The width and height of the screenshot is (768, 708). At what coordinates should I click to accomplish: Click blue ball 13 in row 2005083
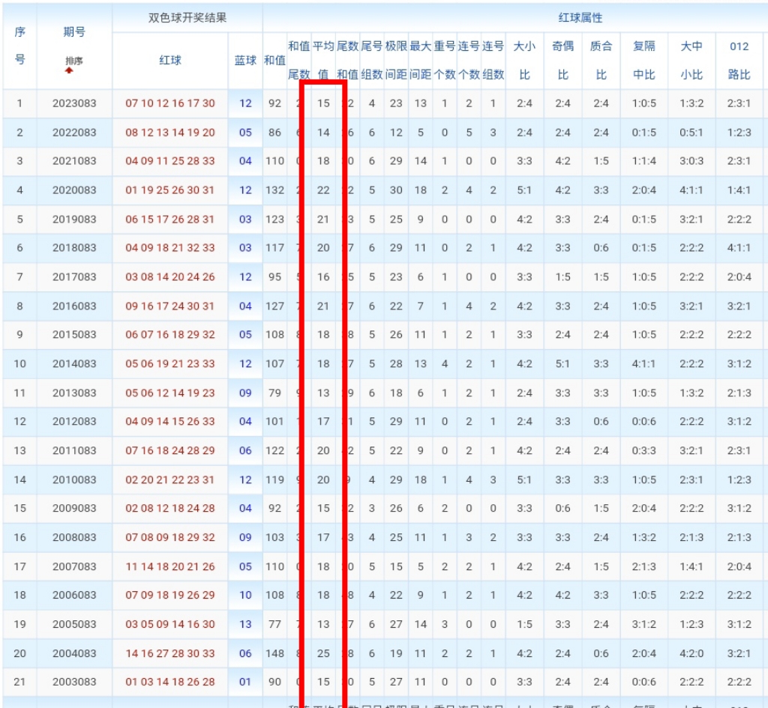(x=245, y=624)
